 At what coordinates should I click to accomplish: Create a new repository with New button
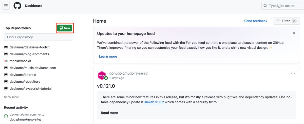click(x=65, y=28)
